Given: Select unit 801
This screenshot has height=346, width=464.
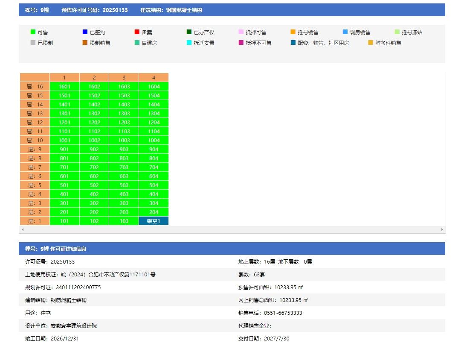Looking at the screenshot, I should click(64, 158).
